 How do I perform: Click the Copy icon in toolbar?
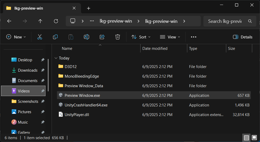[55, 37]
